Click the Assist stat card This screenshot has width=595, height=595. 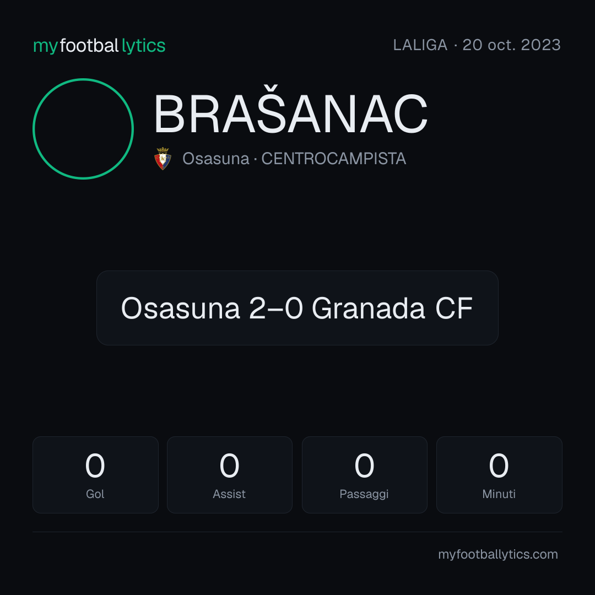click(230, 475)
